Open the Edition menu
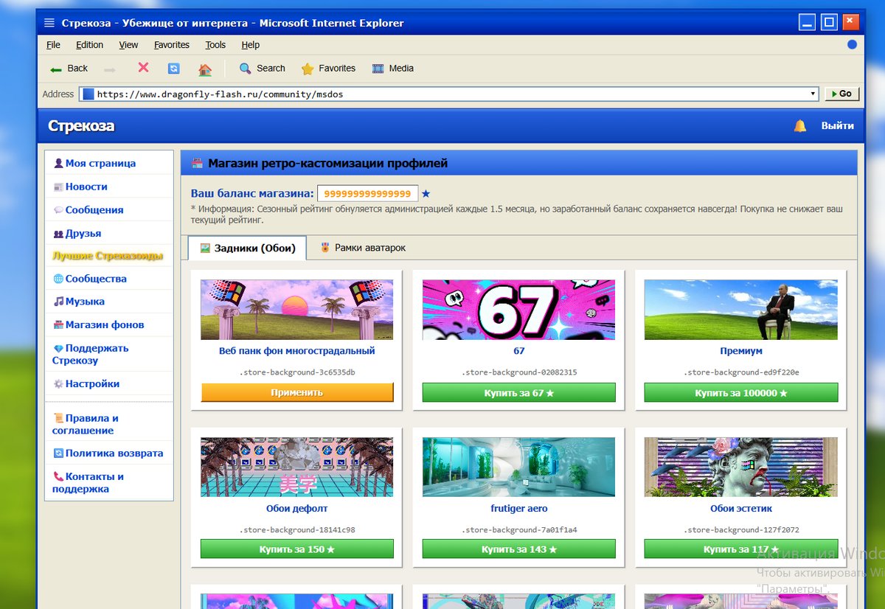The height and width of the screenshot is (609, 885). 90,45
